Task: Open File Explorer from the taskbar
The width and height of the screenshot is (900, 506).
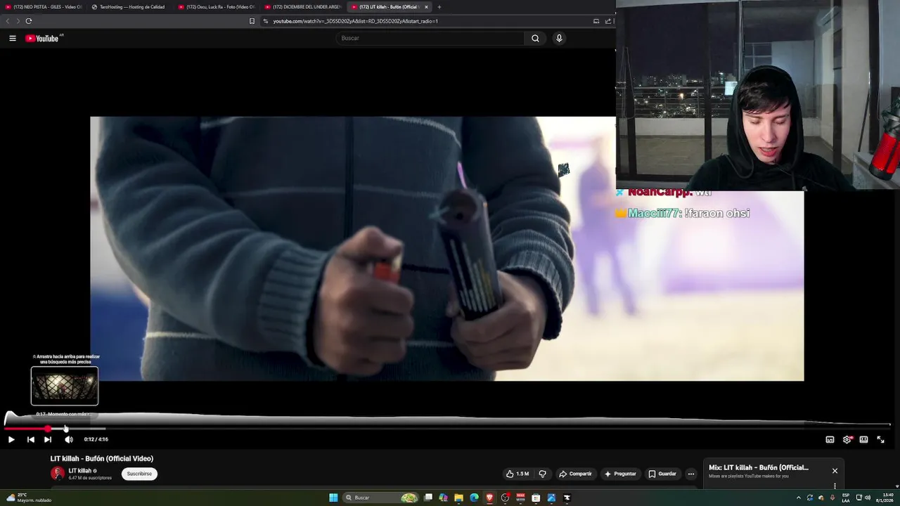Action: tap(458, 498)
